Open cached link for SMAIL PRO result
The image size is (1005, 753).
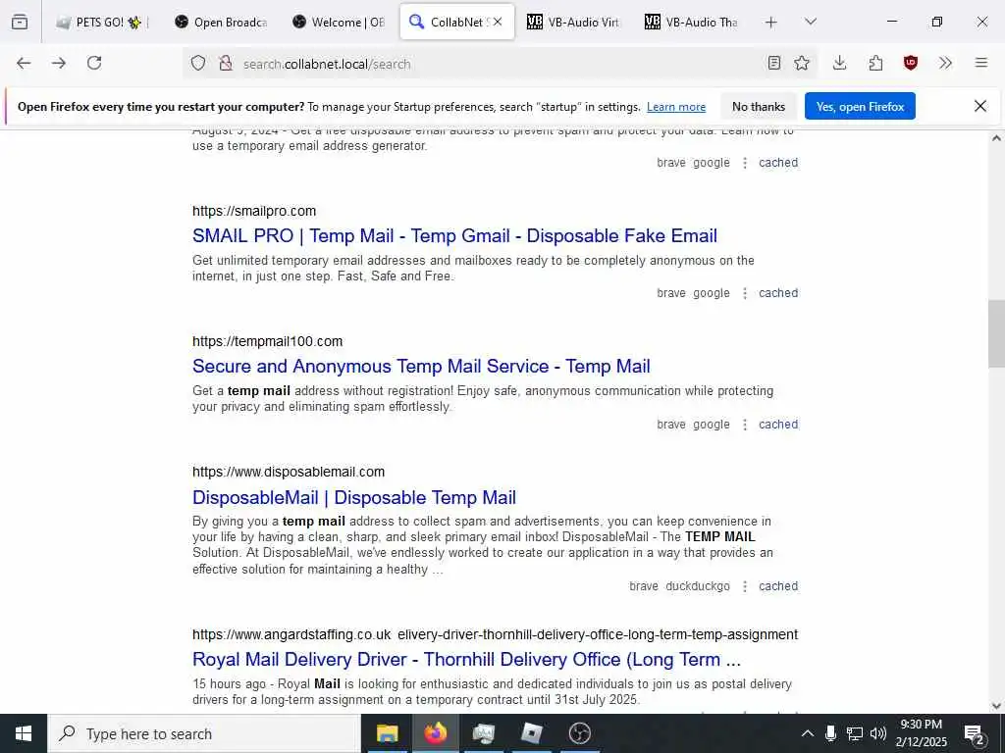[778, 293]
